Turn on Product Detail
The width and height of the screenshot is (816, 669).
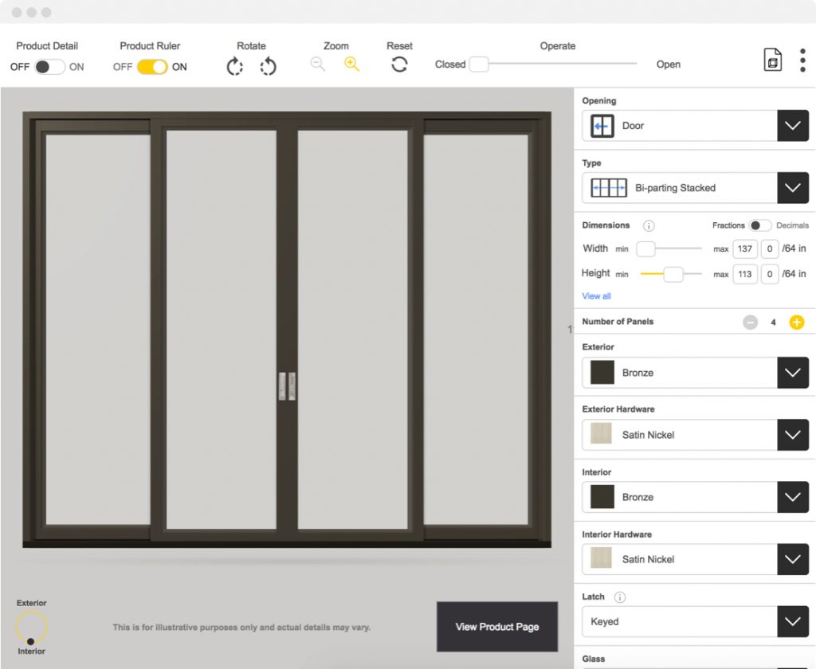point(54,67)
